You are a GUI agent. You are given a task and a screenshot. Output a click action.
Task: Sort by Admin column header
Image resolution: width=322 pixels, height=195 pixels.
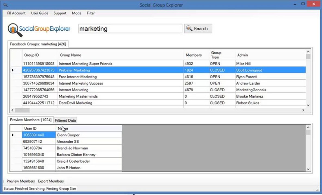[270, 55]
